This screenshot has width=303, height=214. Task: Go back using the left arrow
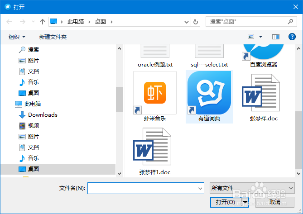9,22
